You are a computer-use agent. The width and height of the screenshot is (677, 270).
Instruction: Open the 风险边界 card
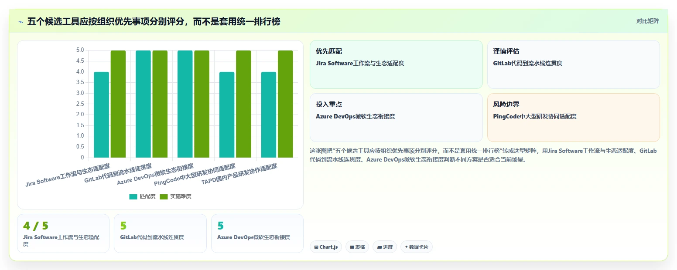(573, 118)
